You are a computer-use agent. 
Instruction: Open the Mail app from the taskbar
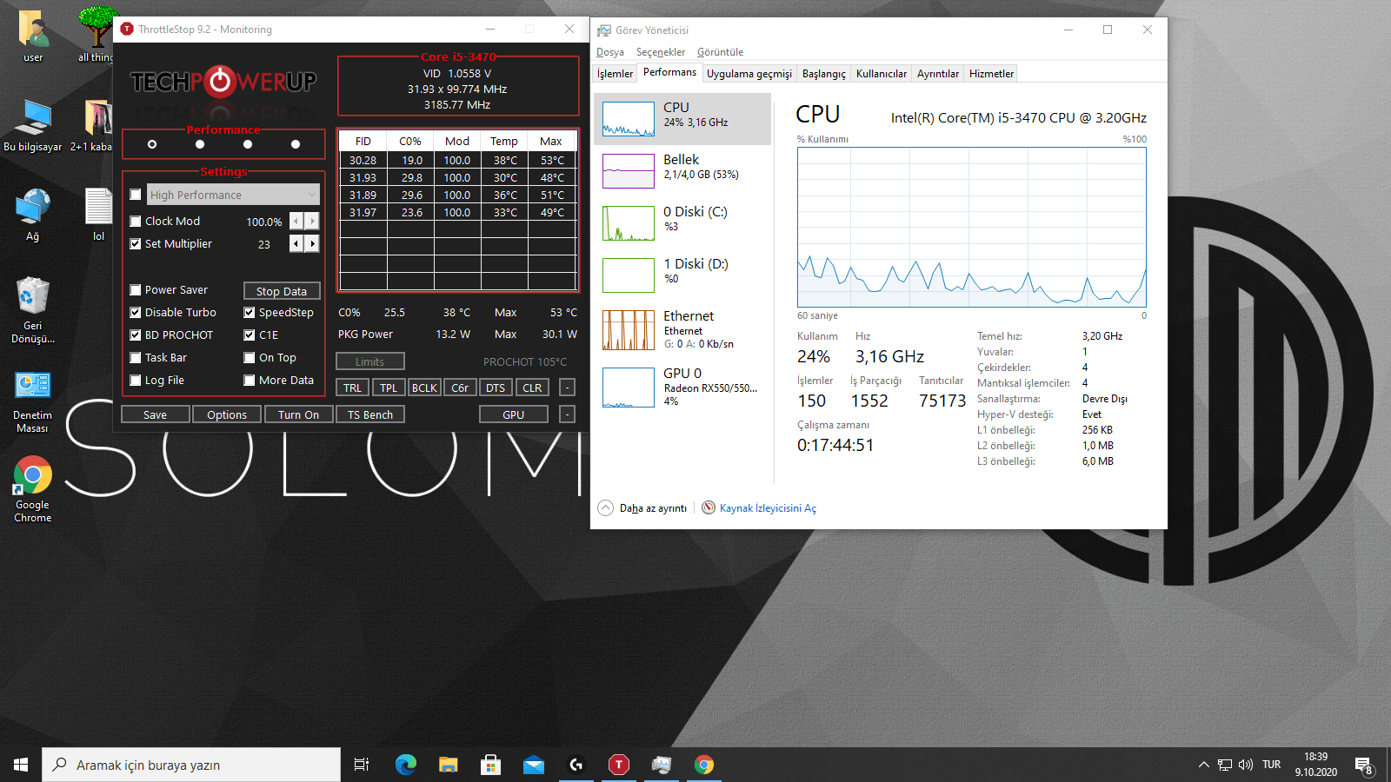point(533,765)
